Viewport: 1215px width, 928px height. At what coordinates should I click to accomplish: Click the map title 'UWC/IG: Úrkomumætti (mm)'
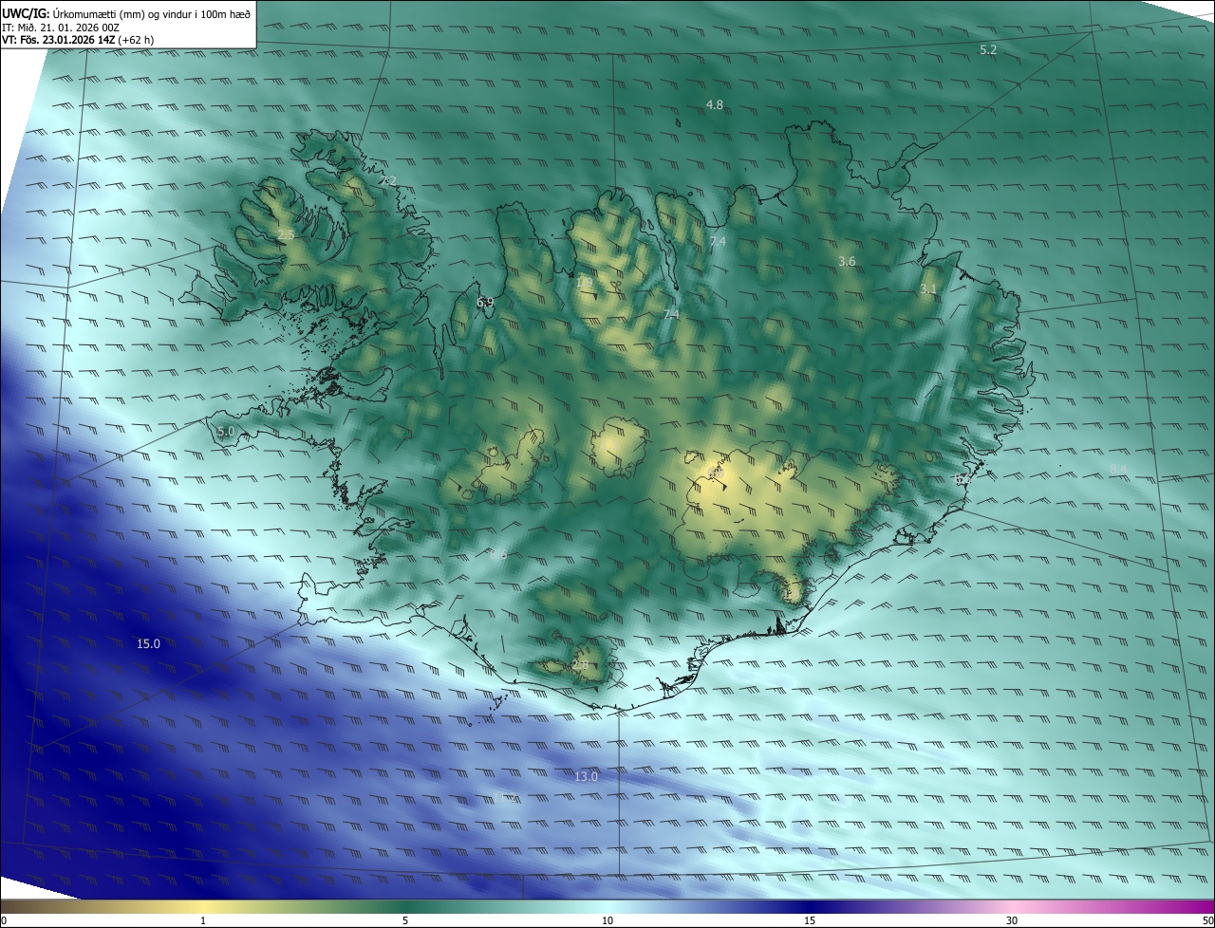point(73,14)
